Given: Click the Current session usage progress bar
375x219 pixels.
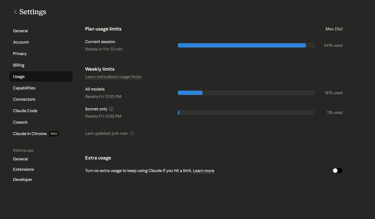Looking at the screenshot, I should [246, 46].
